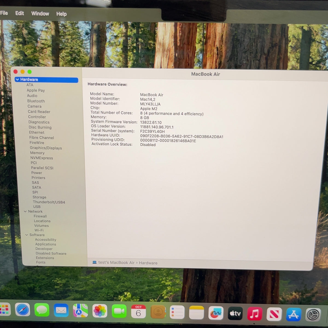Launch FaceTime from the Dock
This screenshot has height=328, width=328.
[x=119, y=311]
